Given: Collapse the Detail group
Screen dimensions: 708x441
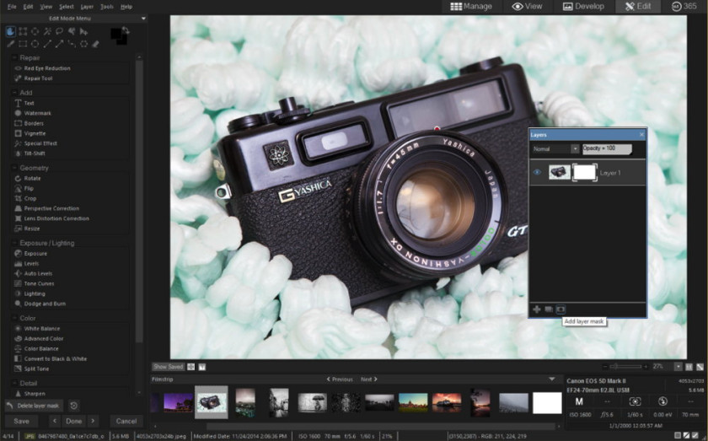Looking at the screenshot, I should point(14,383).
